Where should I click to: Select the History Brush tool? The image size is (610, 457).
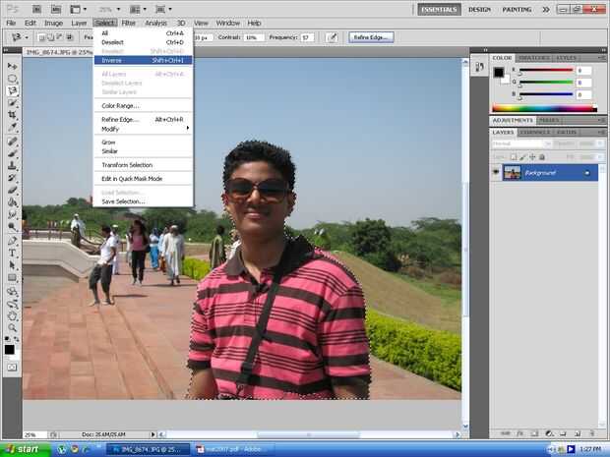(12, 178)
